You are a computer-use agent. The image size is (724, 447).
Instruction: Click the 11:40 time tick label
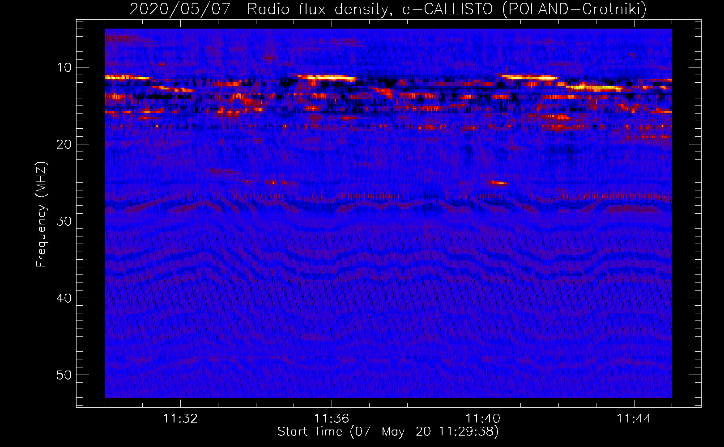pyautogui.click(x=483, y=419)
